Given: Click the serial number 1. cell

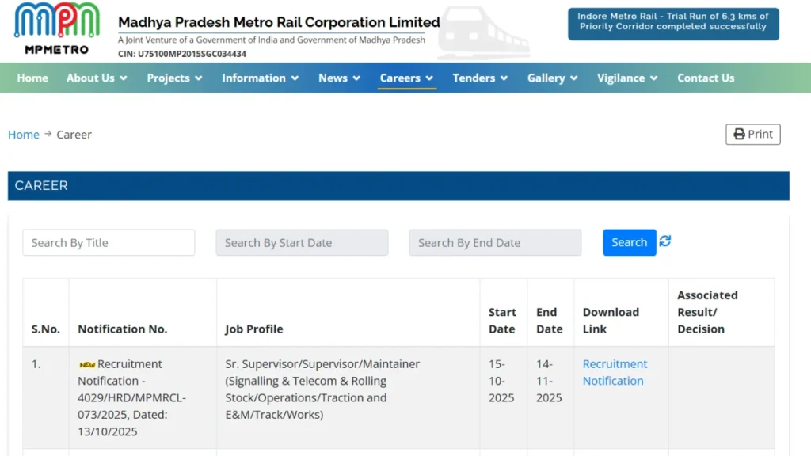Looking at the screenshot, I should tap(46, 397).
